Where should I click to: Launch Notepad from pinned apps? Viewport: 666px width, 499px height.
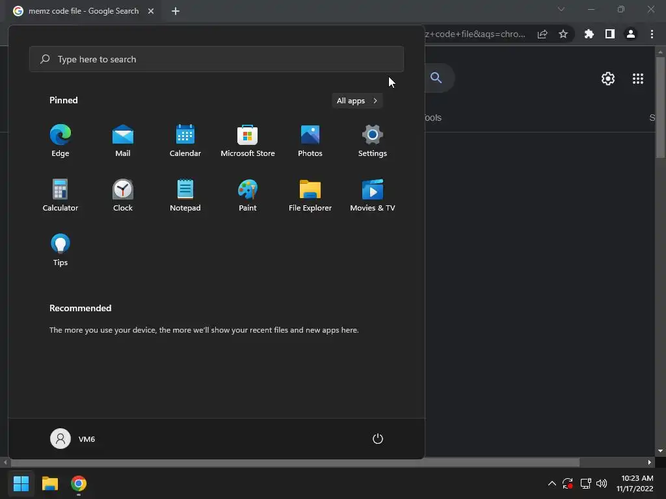[185, 195]
